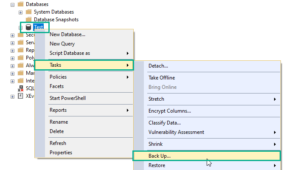Select Detach... from Tasks submenu
286x170 pixels.
click(158, 66)
